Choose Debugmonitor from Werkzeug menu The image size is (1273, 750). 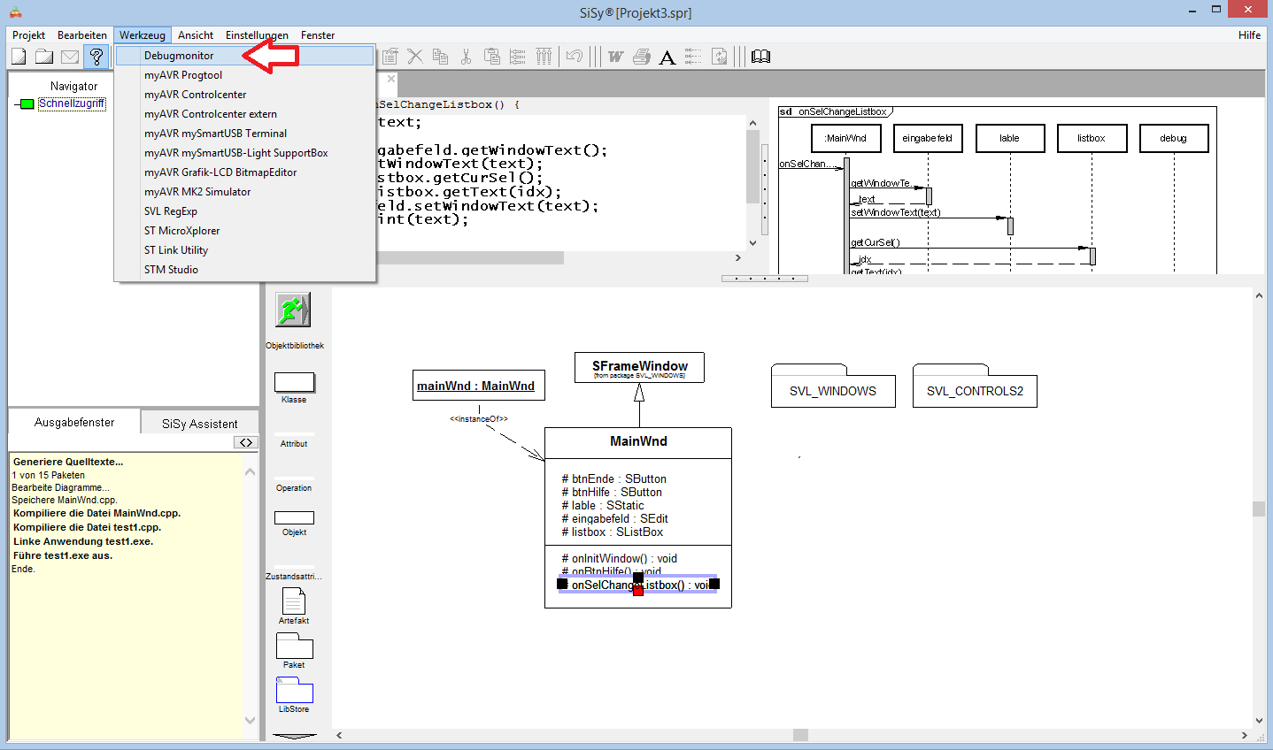coord(179,56)
